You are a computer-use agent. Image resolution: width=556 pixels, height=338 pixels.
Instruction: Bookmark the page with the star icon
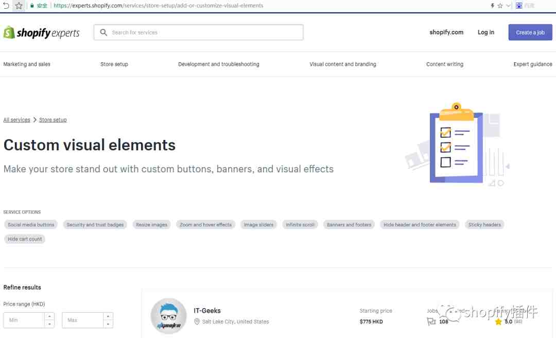[x=19, y=5]
